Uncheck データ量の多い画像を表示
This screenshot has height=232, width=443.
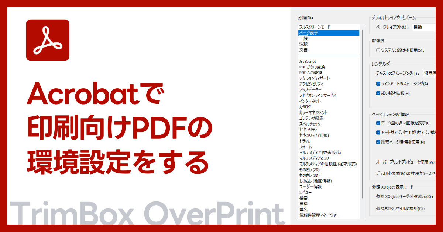378,123
